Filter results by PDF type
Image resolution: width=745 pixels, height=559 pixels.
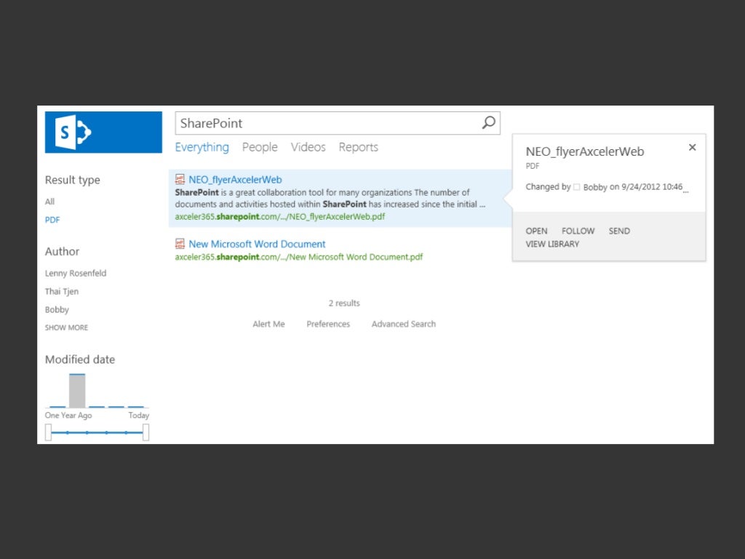[52, 220]
